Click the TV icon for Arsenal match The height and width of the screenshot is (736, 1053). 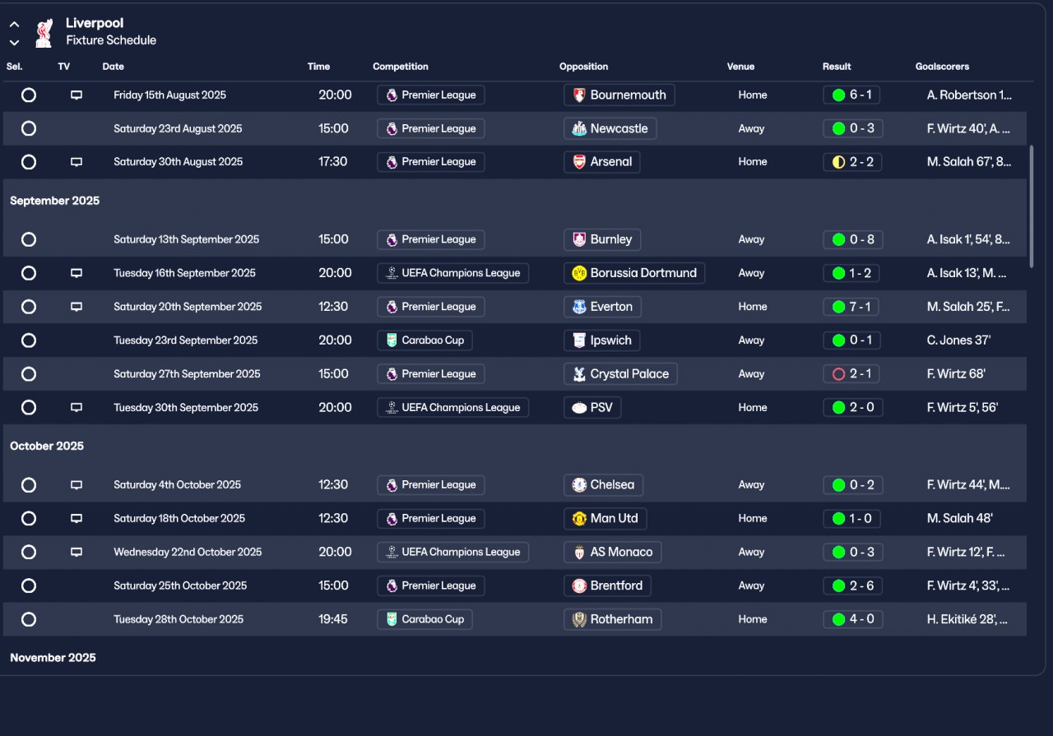tap(77, 162)
